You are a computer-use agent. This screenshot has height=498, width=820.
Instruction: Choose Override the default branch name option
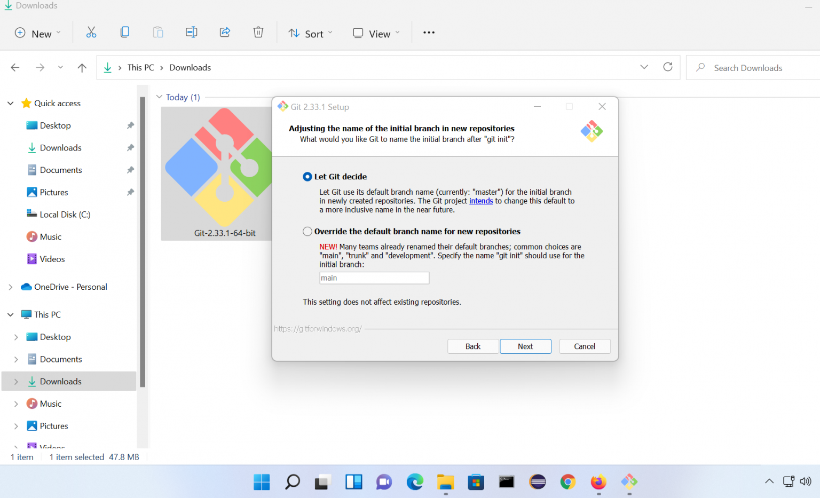point(307,231)
